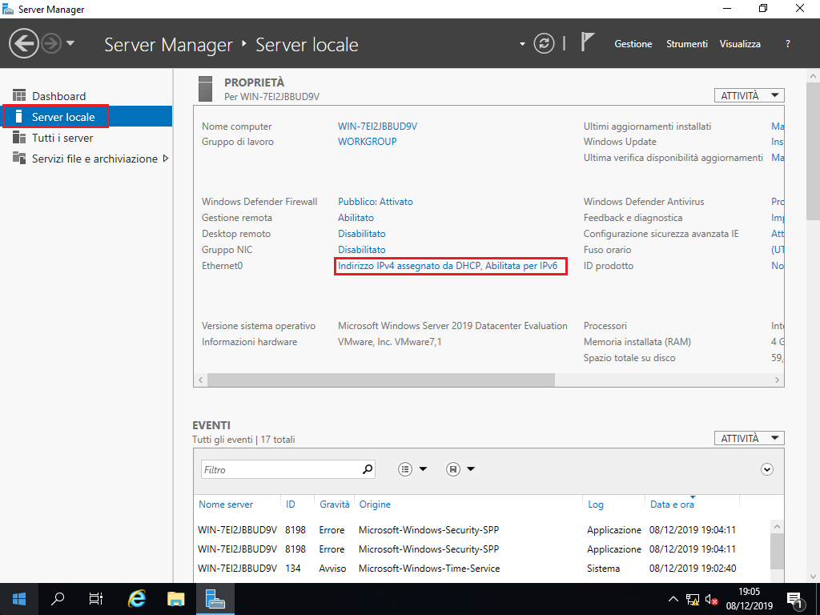Open the notifications flag
This screenshot has height=615, width=820.
[x=588, y=42]
